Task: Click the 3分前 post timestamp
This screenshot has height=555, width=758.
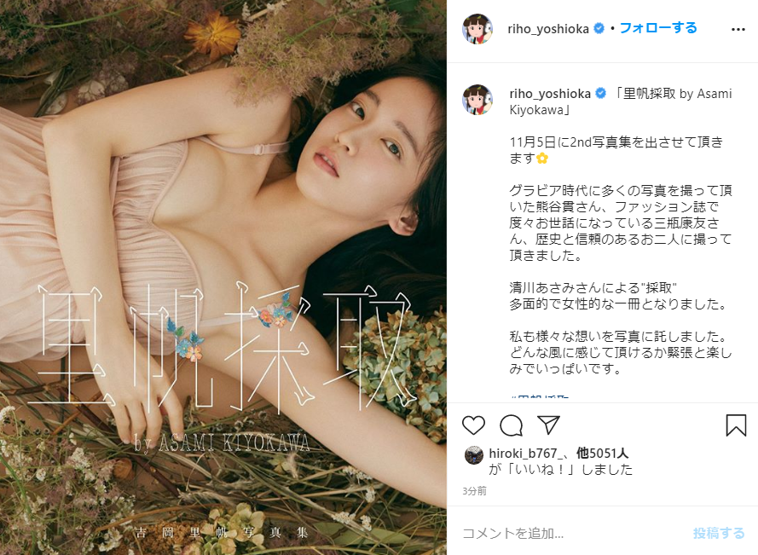Action: (x=474, y=491)
